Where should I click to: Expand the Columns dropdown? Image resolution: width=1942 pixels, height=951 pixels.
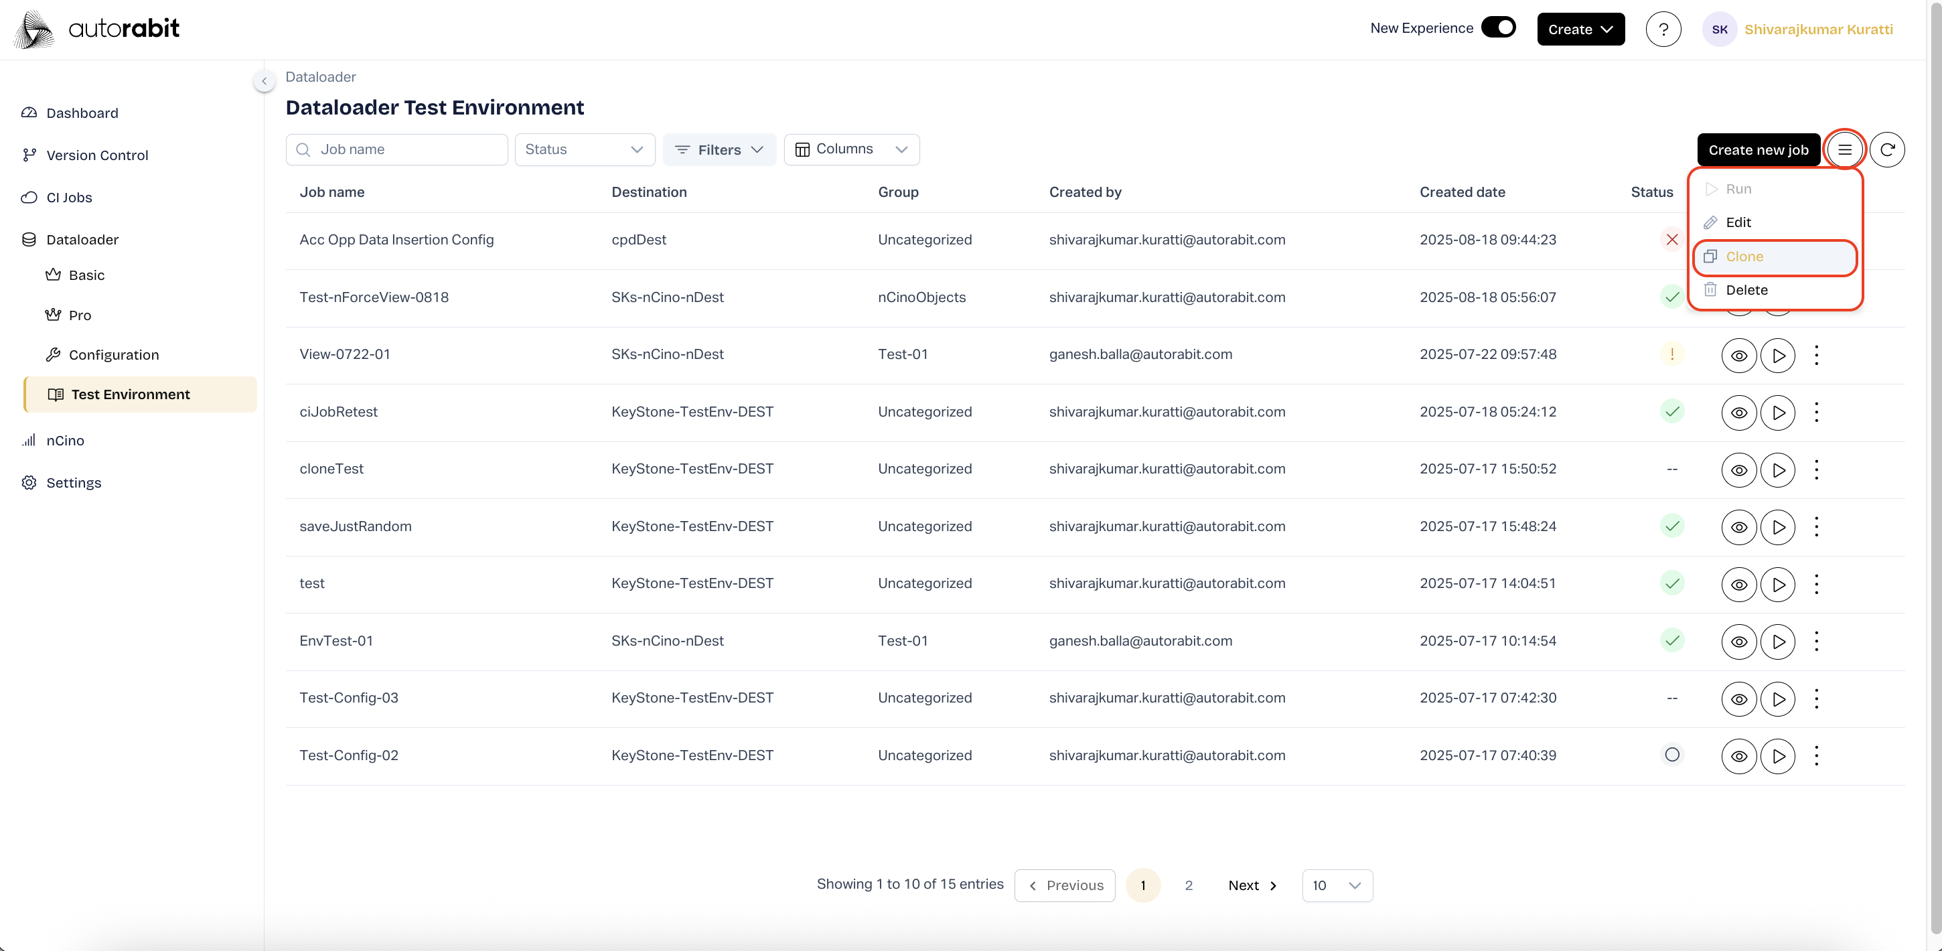coord(851,149)
